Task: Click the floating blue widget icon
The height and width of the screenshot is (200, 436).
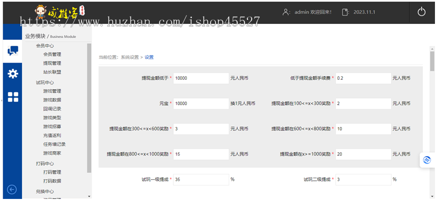Action: [427, 160]
